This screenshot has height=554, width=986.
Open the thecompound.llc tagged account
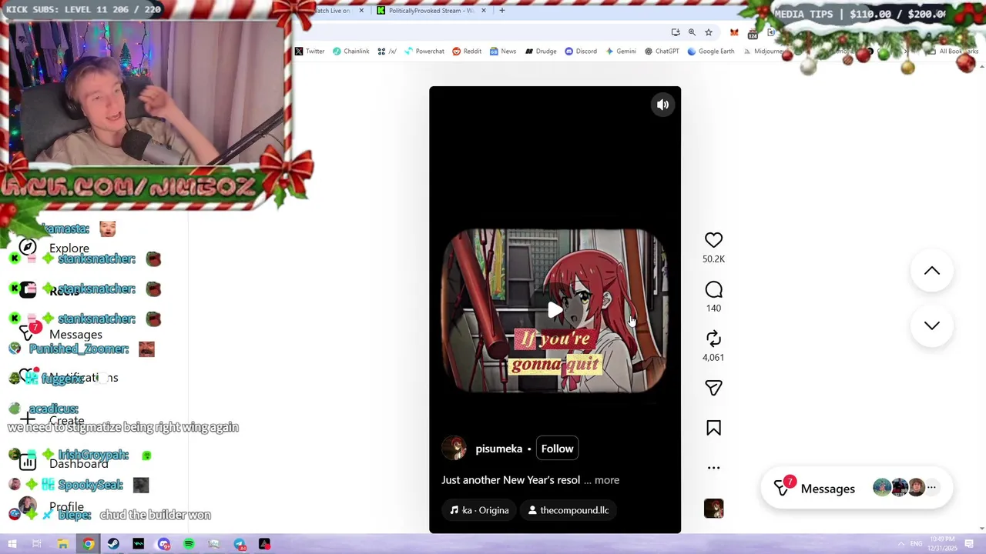(568, 510)
